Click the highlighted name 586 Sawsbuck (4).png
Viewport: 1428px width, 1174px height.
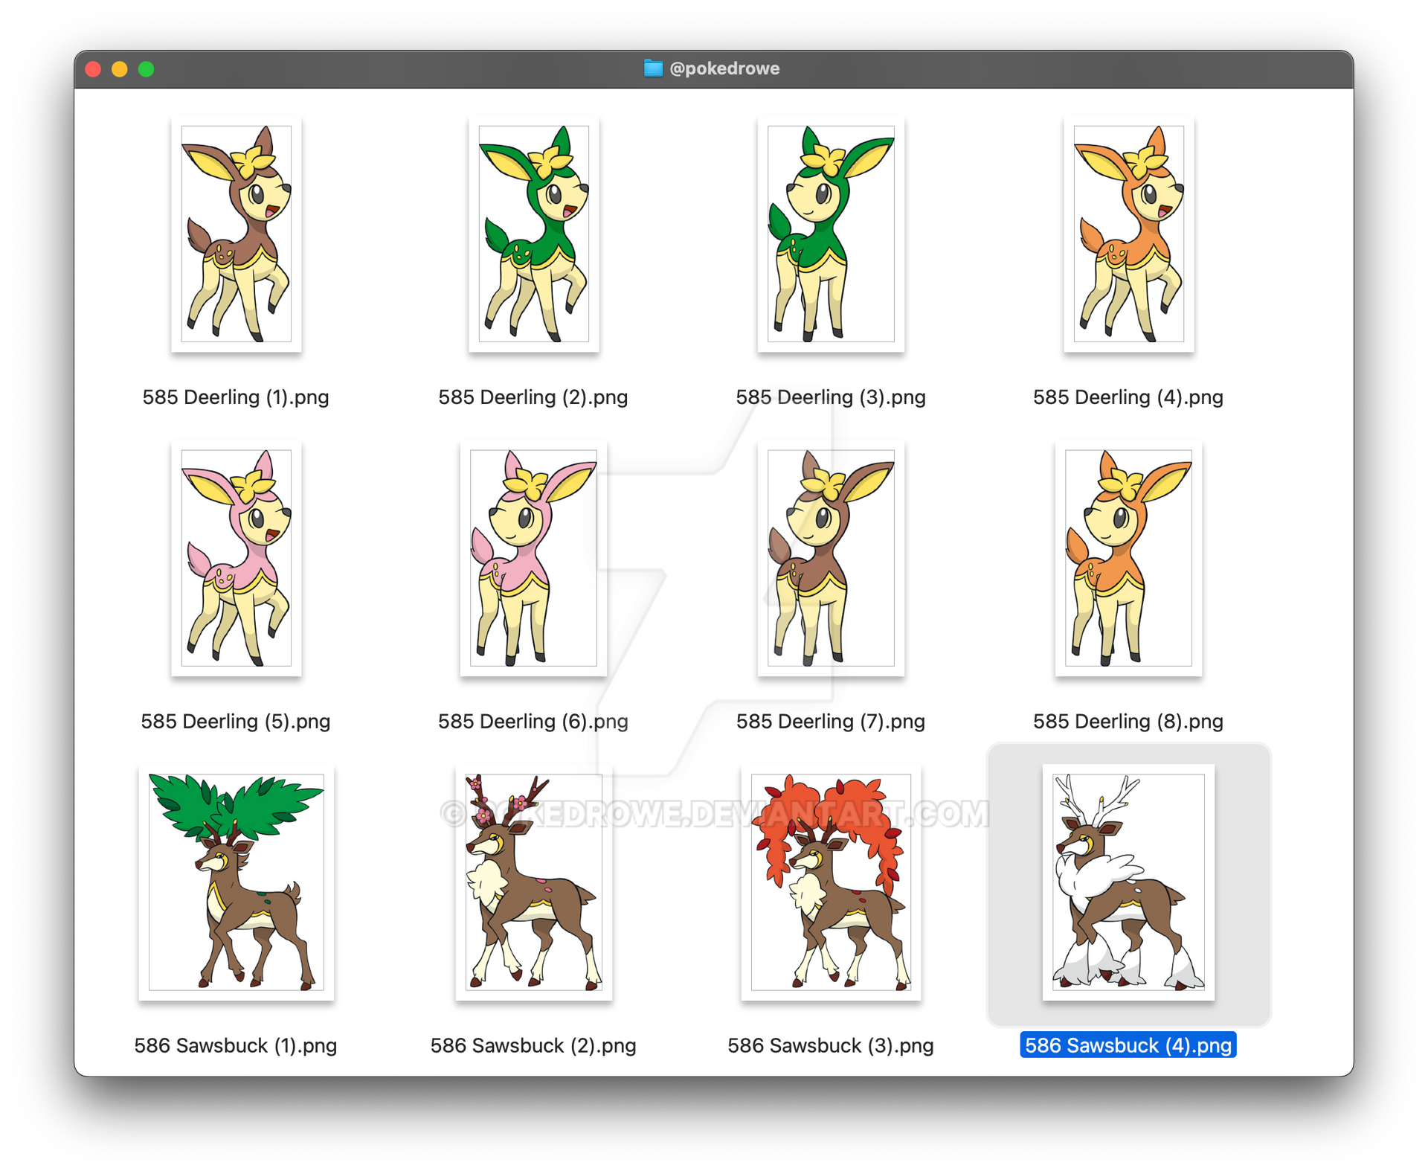point(1128,1045)
